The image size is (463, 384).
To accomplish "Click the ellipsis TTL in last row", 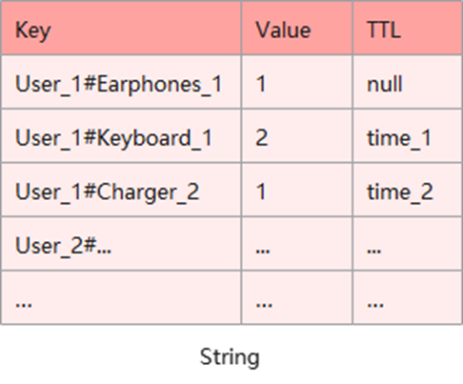I will pyautogui.click(x=408, y=297).
